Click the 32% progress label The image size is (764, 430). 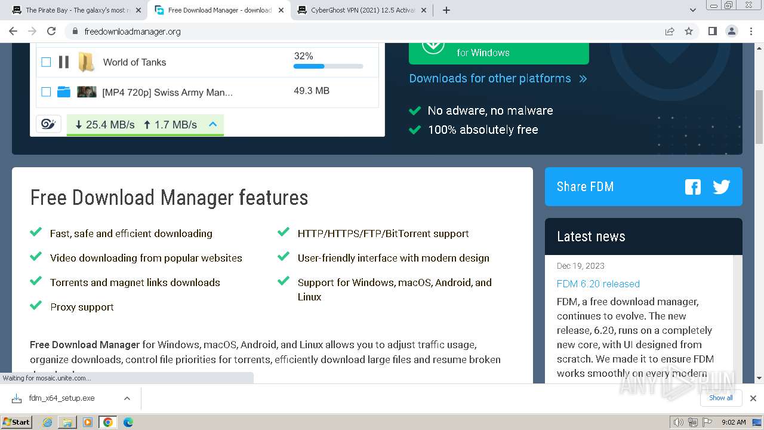pyautogui.click(x=303, y=56)
